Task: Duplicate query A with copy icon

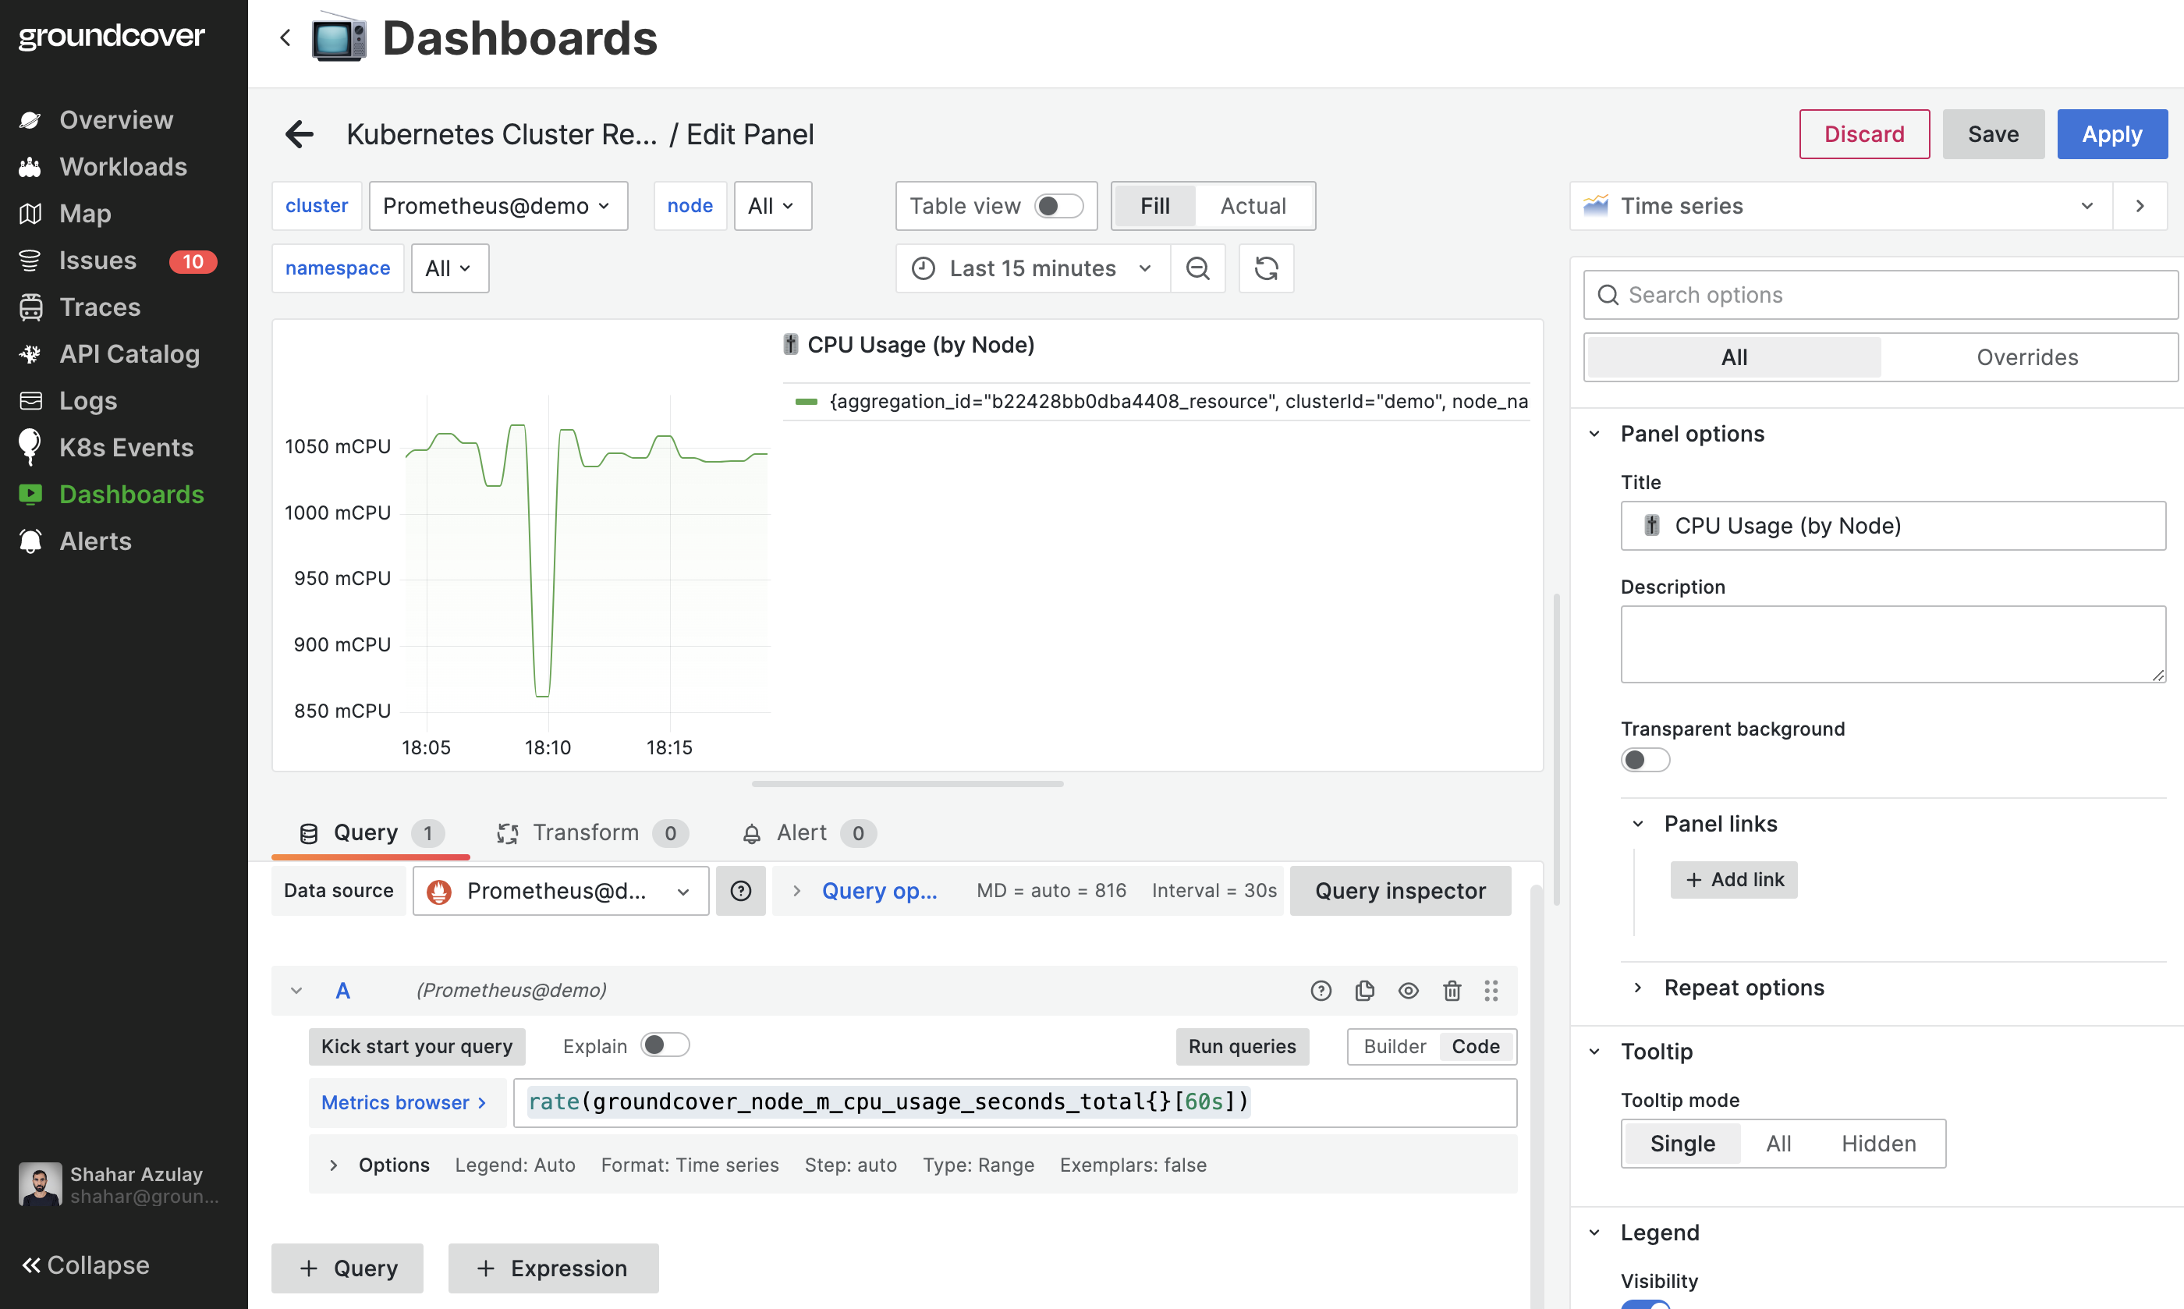Action: (x=1364, y=991)
